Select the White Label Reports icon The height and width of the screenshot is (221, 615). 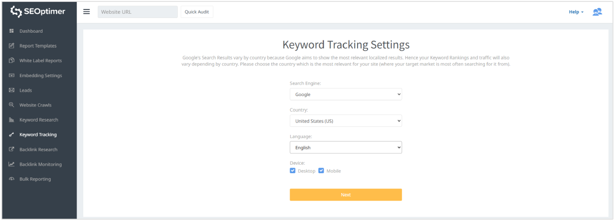point(11,61)
